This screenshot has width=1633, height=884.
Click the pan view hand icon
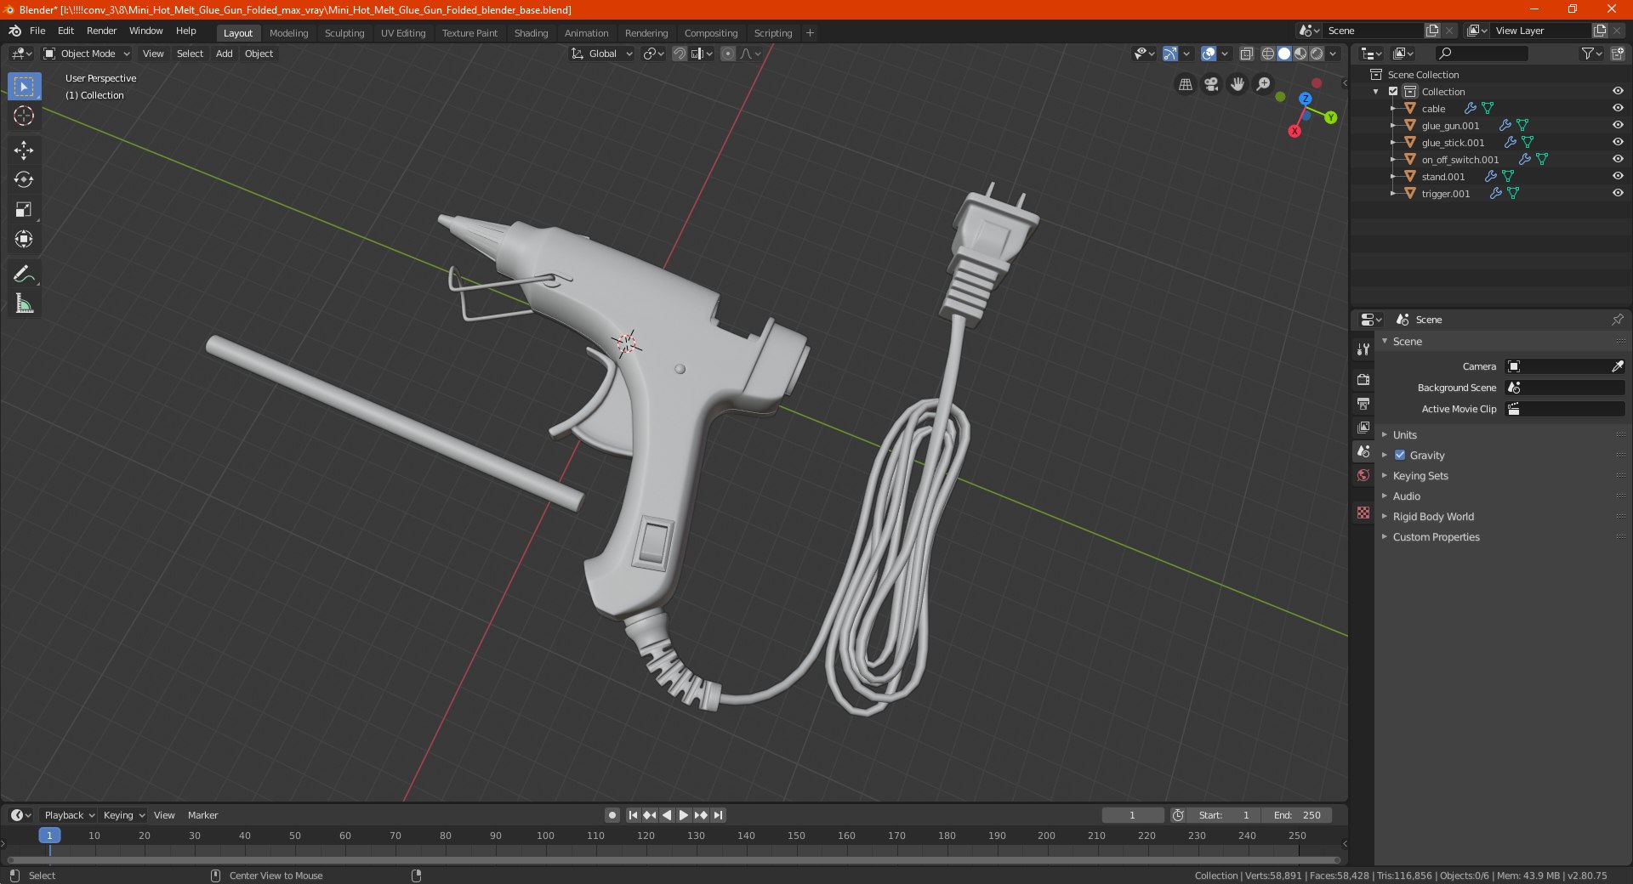[x=1238, y=84]
